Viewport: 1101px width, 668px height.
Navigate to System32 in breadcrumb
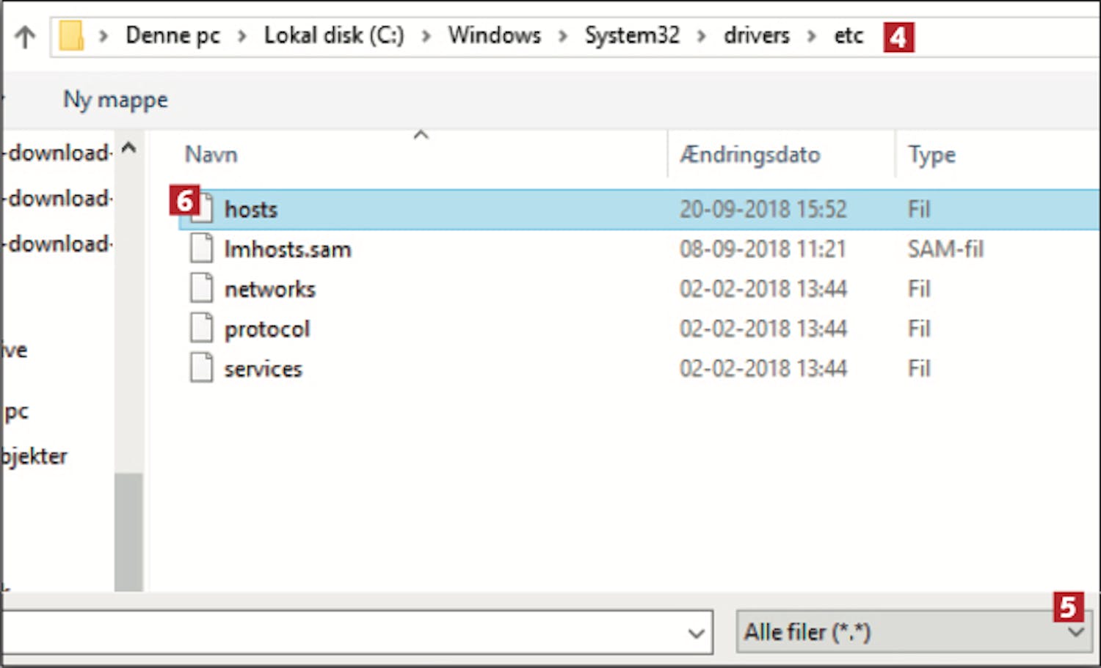coord(632,35)
